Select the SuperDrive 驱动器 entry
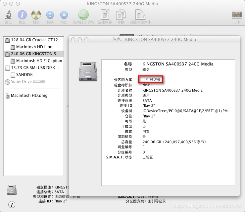This screenshot has height=212, width=245. pyautogui.click(x=33, y=82)
